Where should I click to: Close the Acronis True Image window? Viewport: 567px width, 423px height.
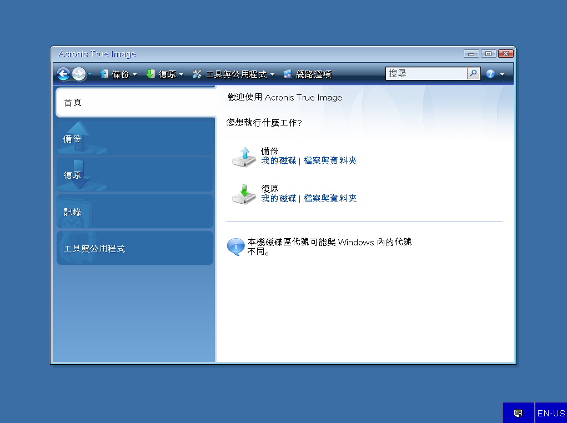pyautogui.click(x=505, y=54)
